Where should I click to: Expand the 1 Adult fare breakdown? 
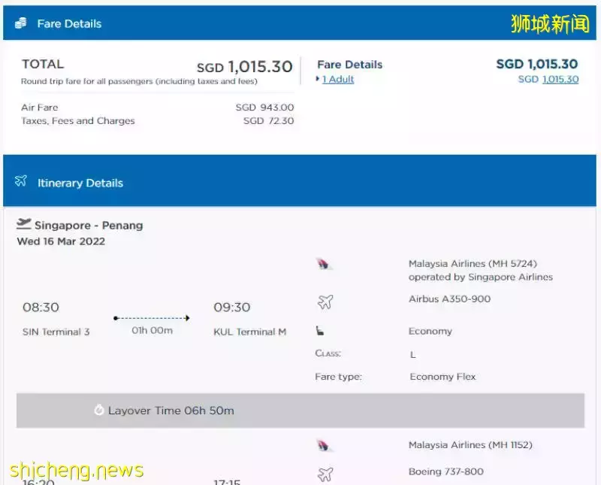click(337, 80)
